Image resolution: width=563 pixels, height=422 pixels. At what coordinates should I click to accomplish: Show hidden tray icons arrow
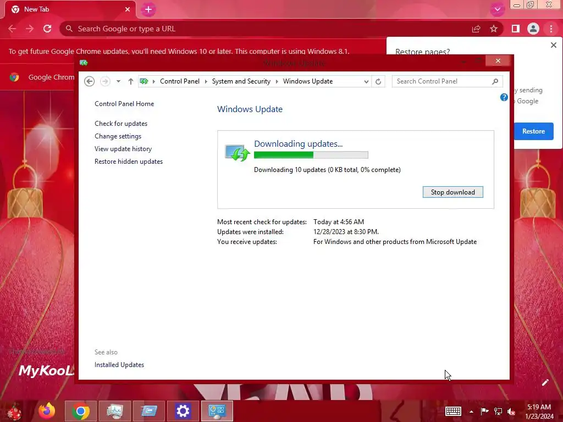471,412
